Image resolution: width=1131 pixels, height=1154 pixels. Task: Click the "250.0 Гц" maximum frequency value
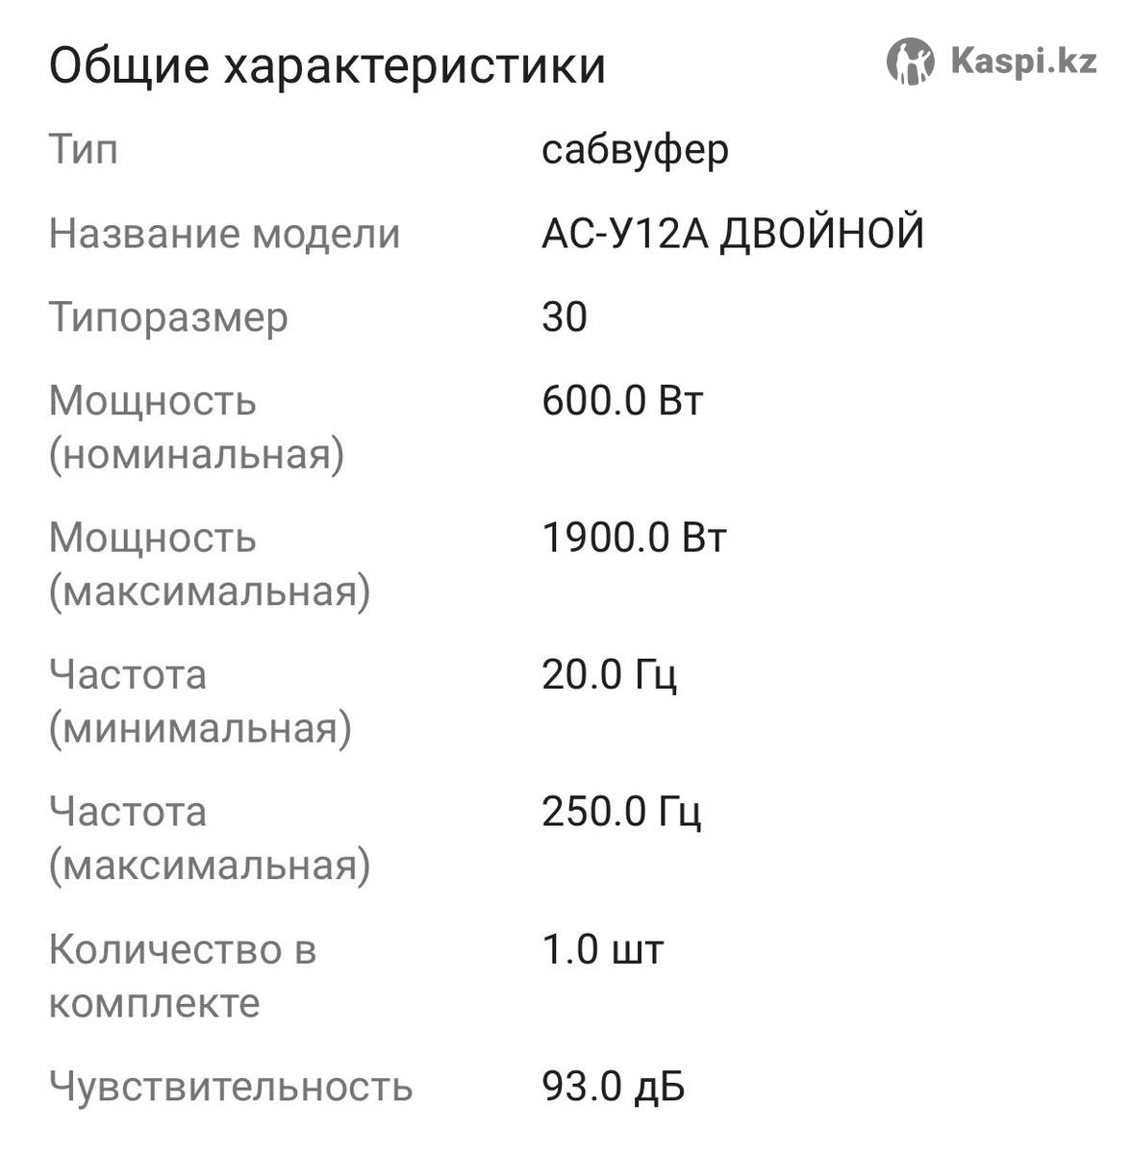pos(621,813)
